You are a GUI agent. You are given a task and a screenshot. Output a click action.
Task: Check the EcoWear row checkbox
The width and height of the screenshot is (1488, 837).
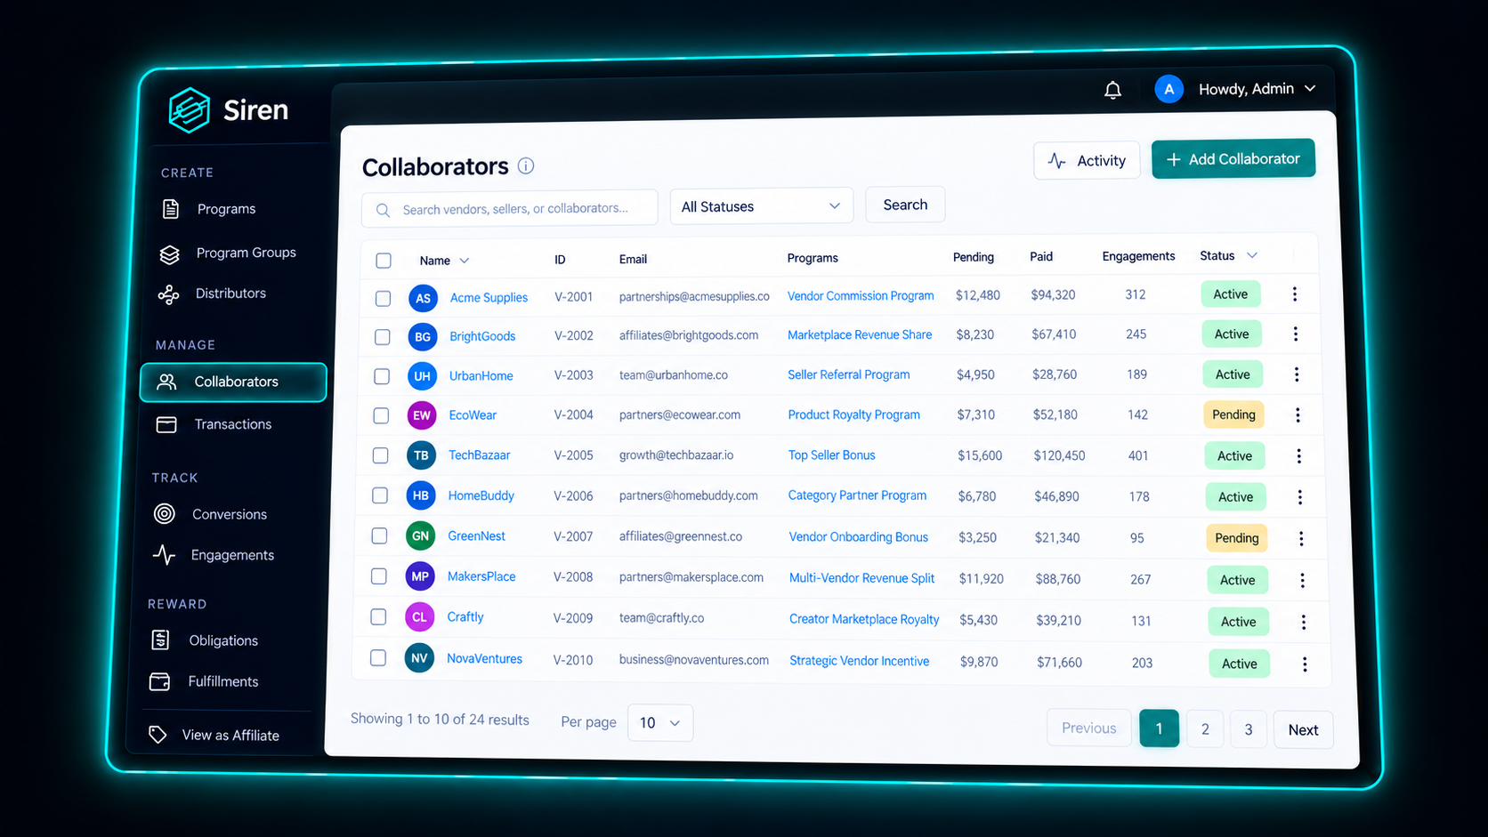[x=381, y=415]
